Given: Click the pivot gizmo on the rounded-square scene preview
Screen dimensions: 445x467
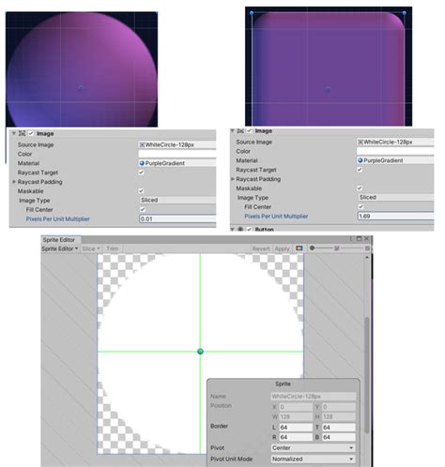Looking at the screenshot, I should tap(328, 90).
